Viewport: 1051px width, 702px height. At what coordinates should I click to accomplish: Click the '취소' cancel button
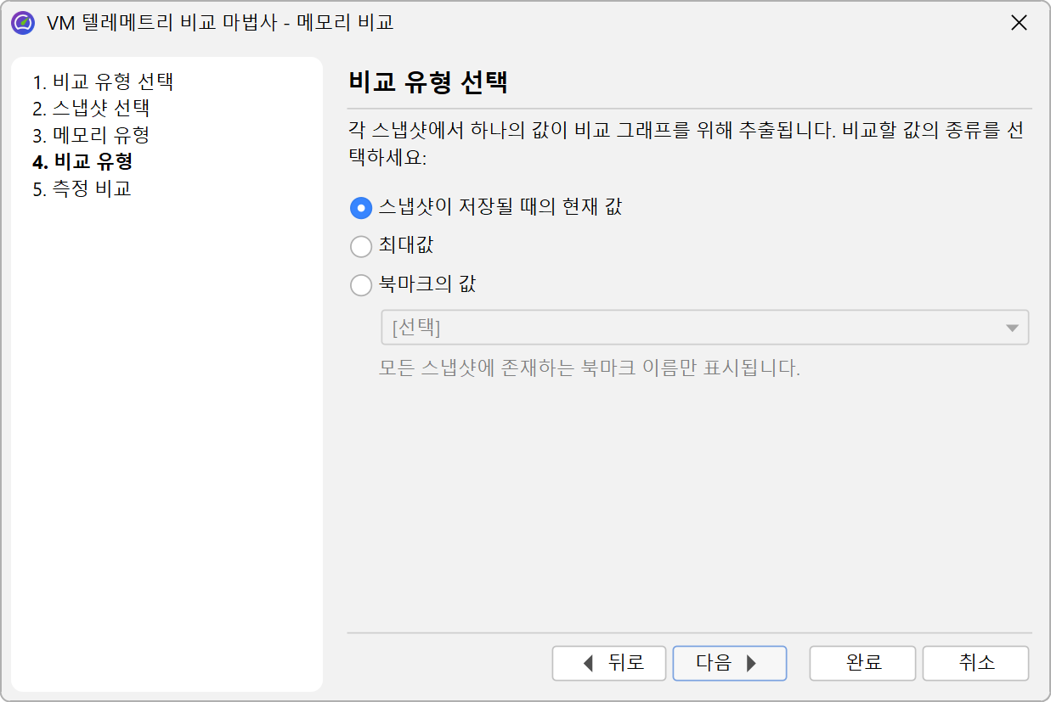(975, 663)
